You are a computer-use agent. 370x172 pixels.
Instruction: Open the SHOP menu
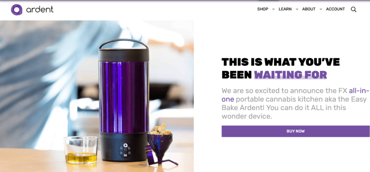(x=263, y=9)
